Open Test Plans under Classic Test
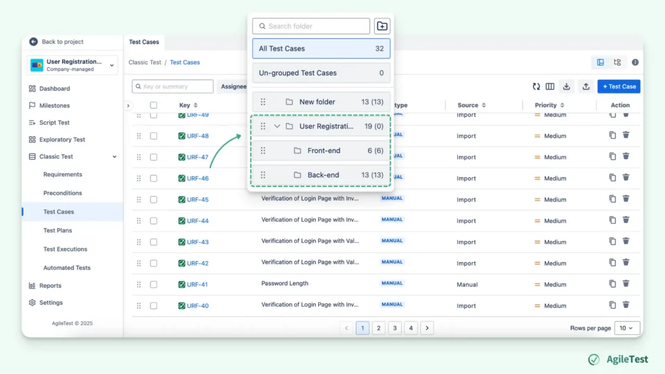Screen dimensions: 665x374 pyautogui.click(x=58, y=231)
